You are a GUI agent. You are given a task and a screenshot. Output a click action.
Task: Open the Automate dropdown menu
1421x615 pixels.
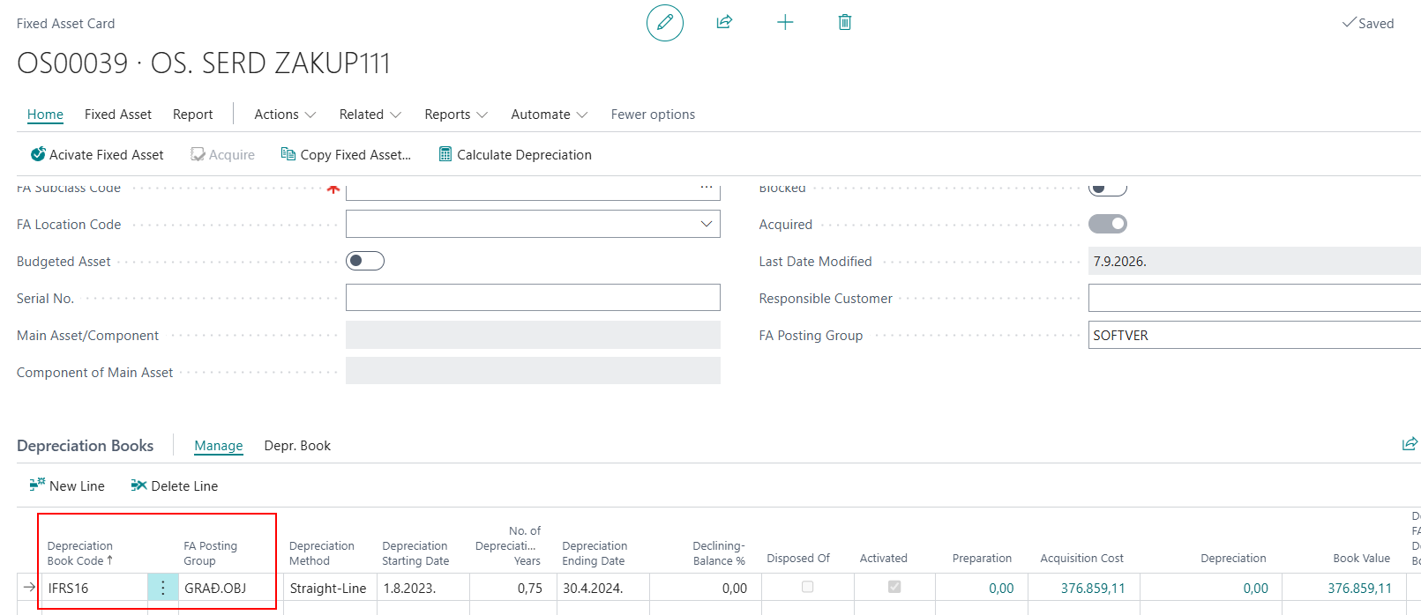(x=550, y=115)
